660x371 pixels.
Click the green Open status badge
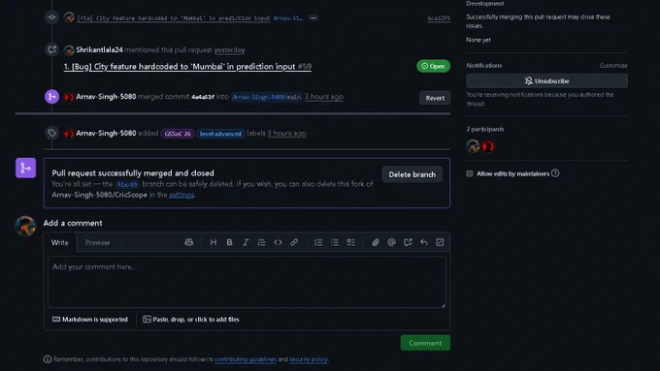click(433, 66)
